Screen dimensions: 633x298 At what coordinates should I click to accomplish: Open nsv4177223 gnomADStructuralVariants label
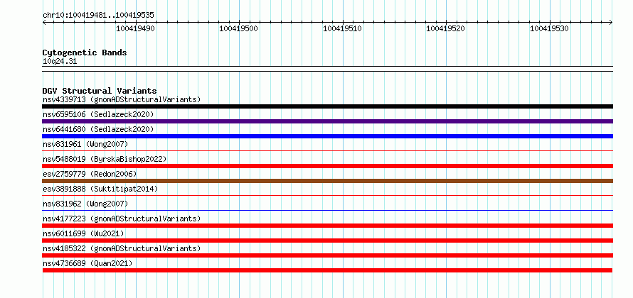tap(122, 219)
